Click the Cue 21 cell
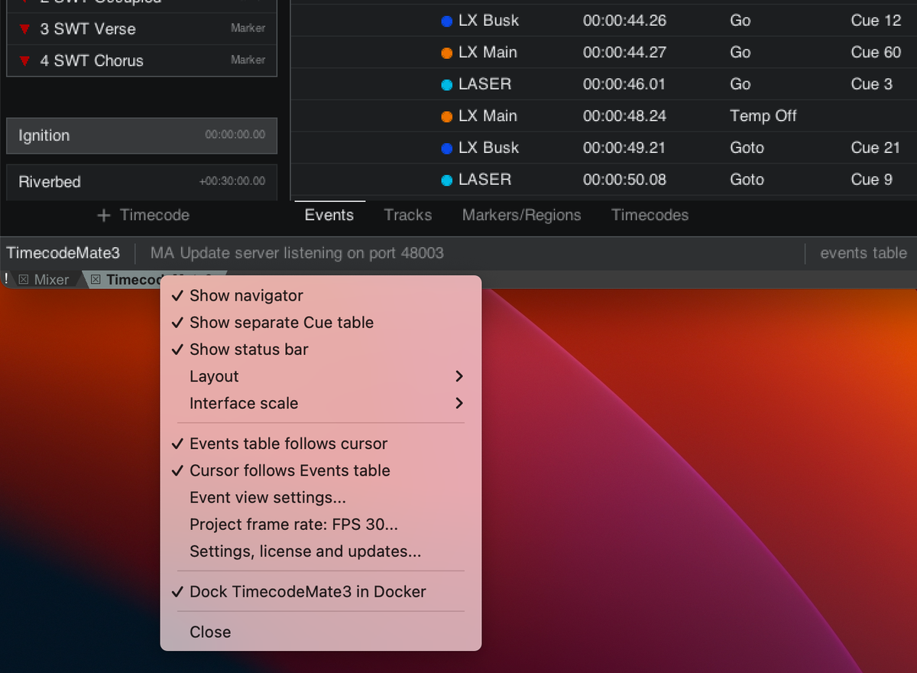Viewport: 917px width, 673px height. coord(876,148)
